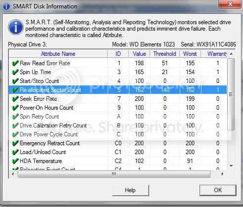
Task: Click the vertical scrollbar up arrow
Action: 231,54
